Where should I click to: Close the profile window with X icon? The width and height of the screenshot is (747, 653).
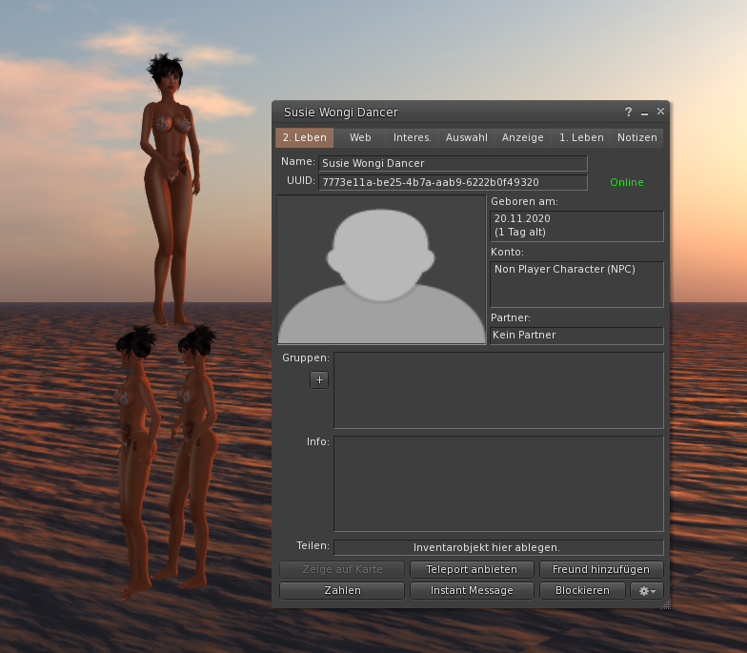point(660,112)
